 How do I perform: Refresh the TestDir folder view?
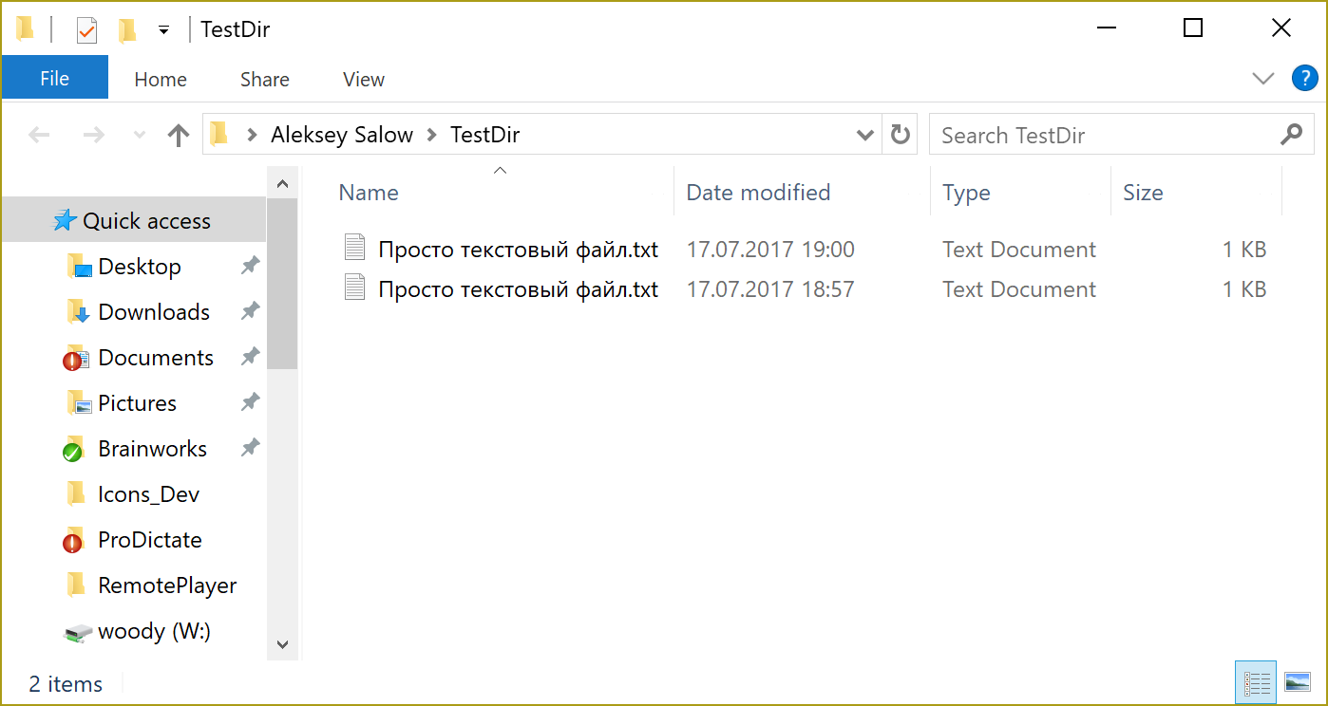click(x=900, y=136)
